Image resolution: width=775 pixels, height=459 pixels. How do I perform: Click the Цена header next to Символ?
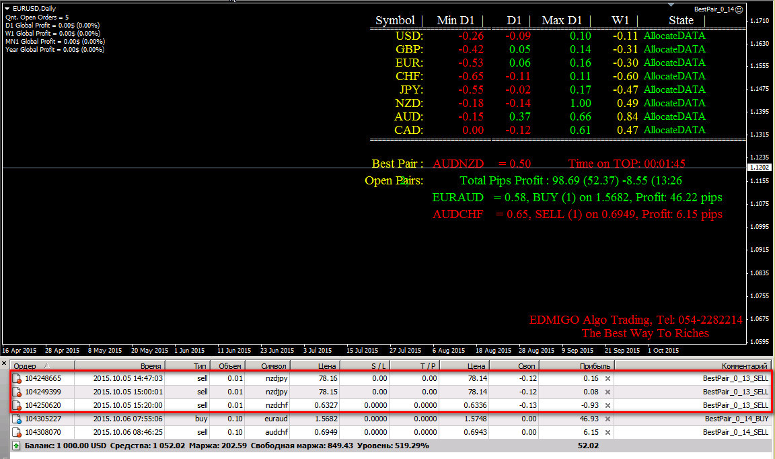click(x=315, y=366)
